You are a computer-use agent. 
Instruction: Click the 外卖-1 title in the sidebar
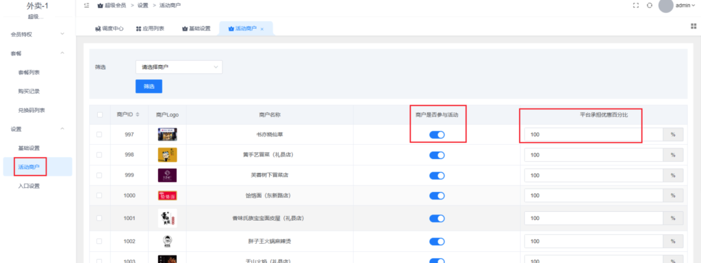coord(37,5)
